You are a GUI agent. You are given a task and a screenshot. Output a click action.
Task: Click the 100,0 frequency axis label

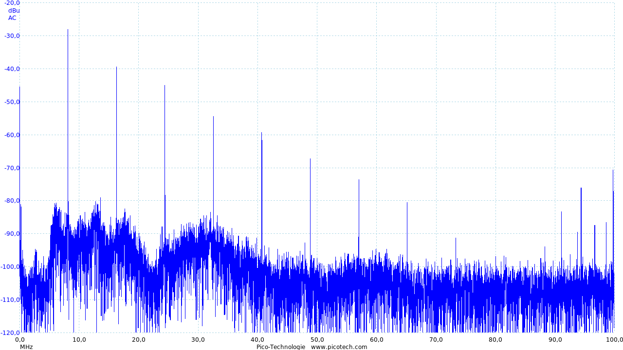click(614, 339)
